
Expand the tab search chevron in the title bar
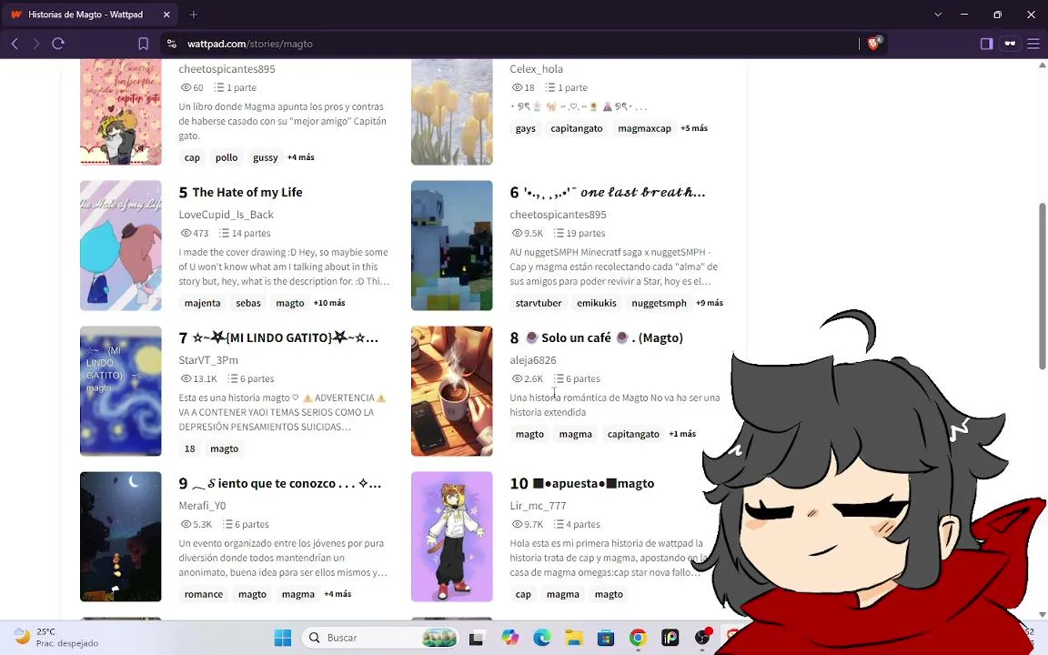(x=938, y=14)
